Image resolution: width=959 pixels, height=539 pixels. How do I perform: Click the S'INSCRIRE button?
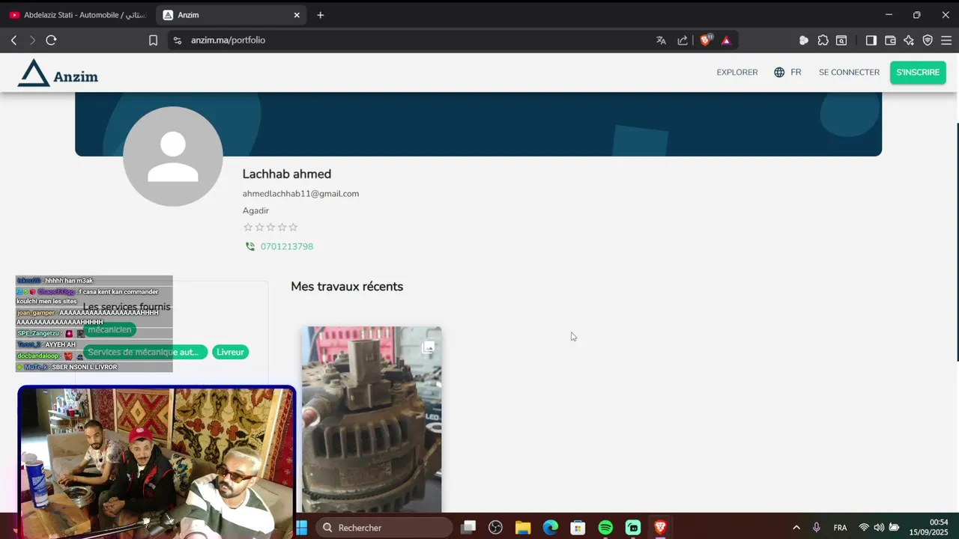click(x=918, y=73)
